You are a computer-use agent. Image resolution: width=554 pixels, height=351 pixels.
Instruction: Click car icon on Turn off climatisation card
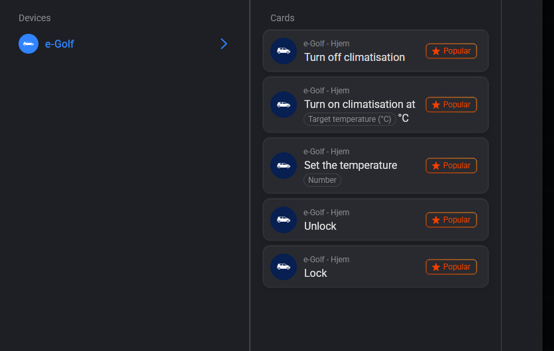pyautogui.click(x=284, y=51)
